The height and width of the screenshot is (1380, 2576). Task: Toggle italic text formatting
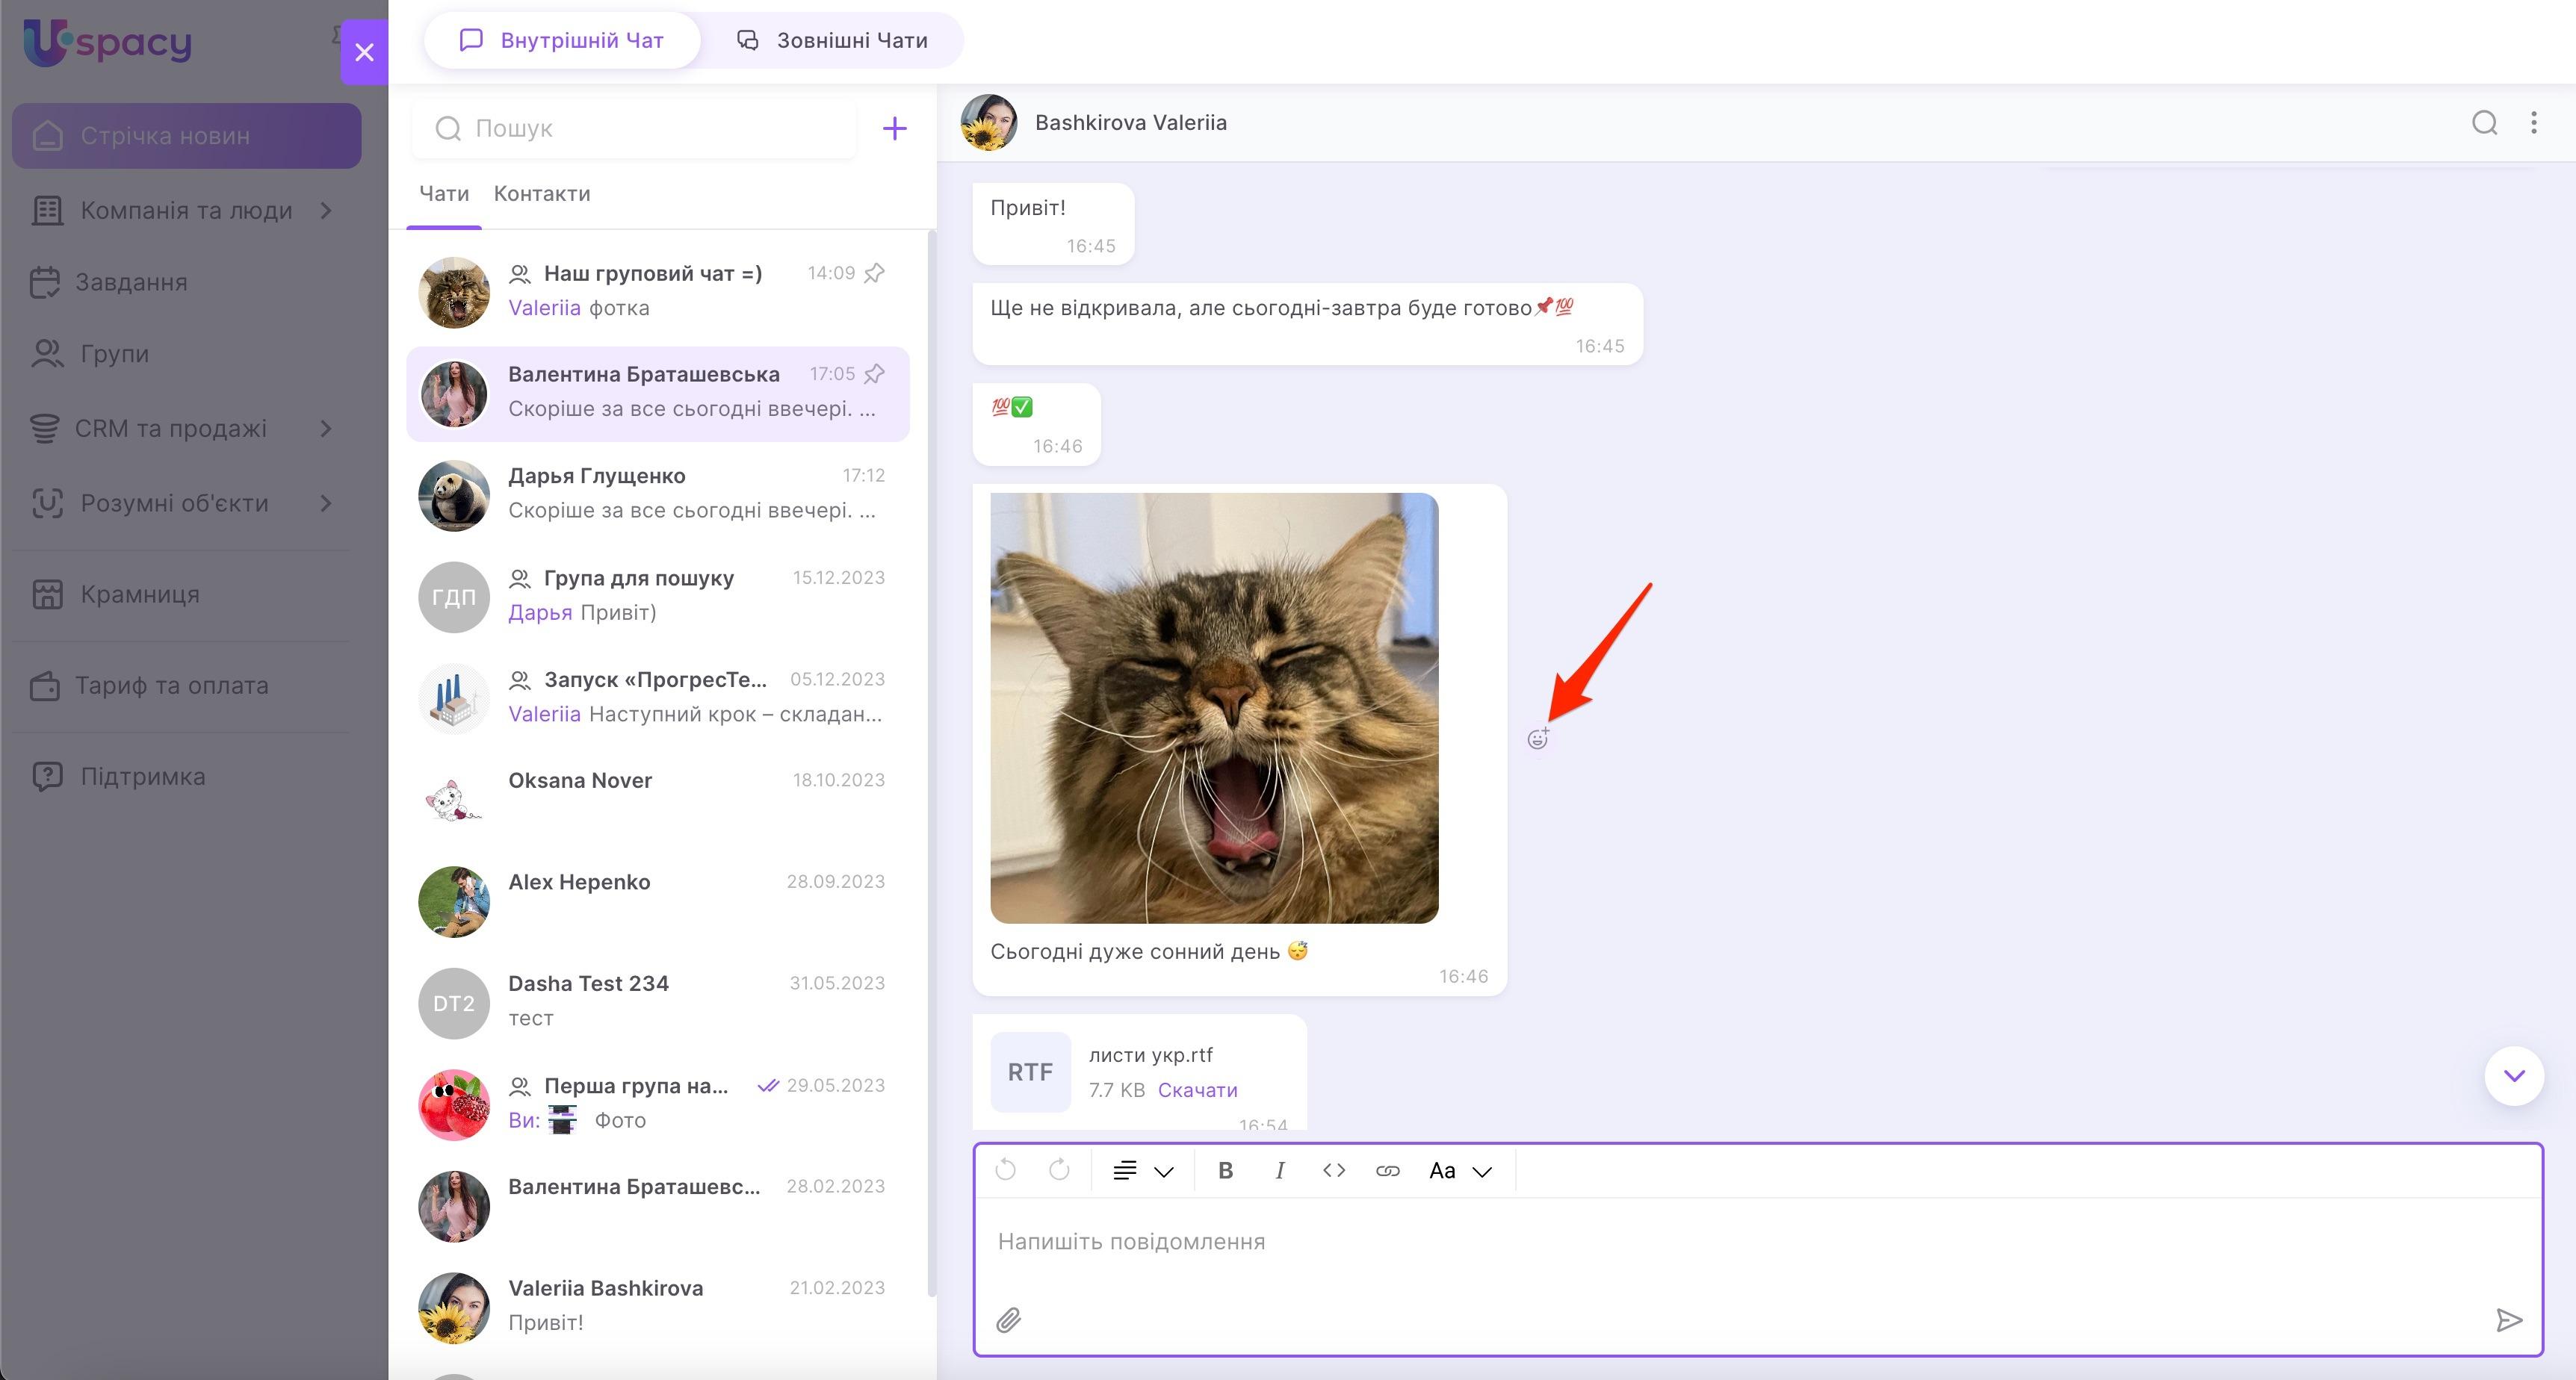click(x=1279, y=1170)
